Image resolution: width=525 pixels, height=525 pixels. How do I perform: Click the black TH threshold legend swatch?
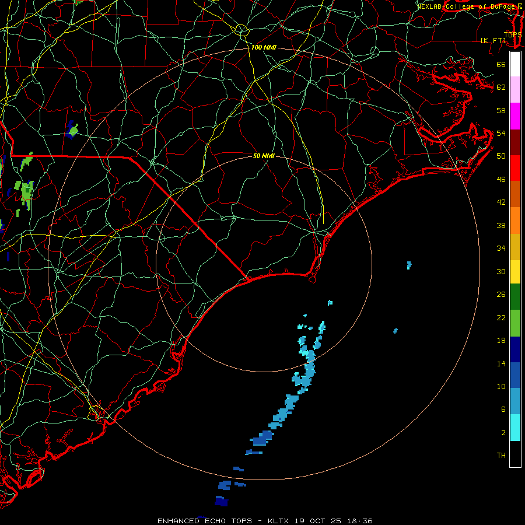[515, 454]
